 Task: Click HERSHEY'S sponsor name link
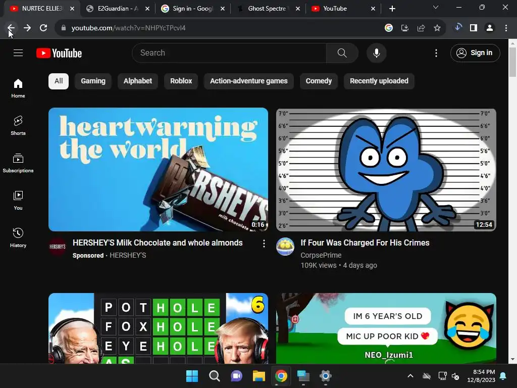128,255
